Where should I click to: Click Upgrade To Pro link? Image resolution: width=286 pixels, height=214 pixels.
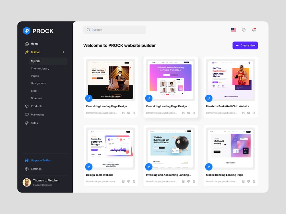coord(41,160)
